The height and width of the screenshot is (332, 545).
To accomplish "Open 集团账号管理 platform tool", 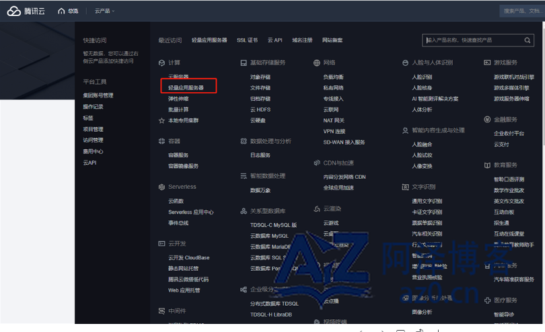I will 98,95.
